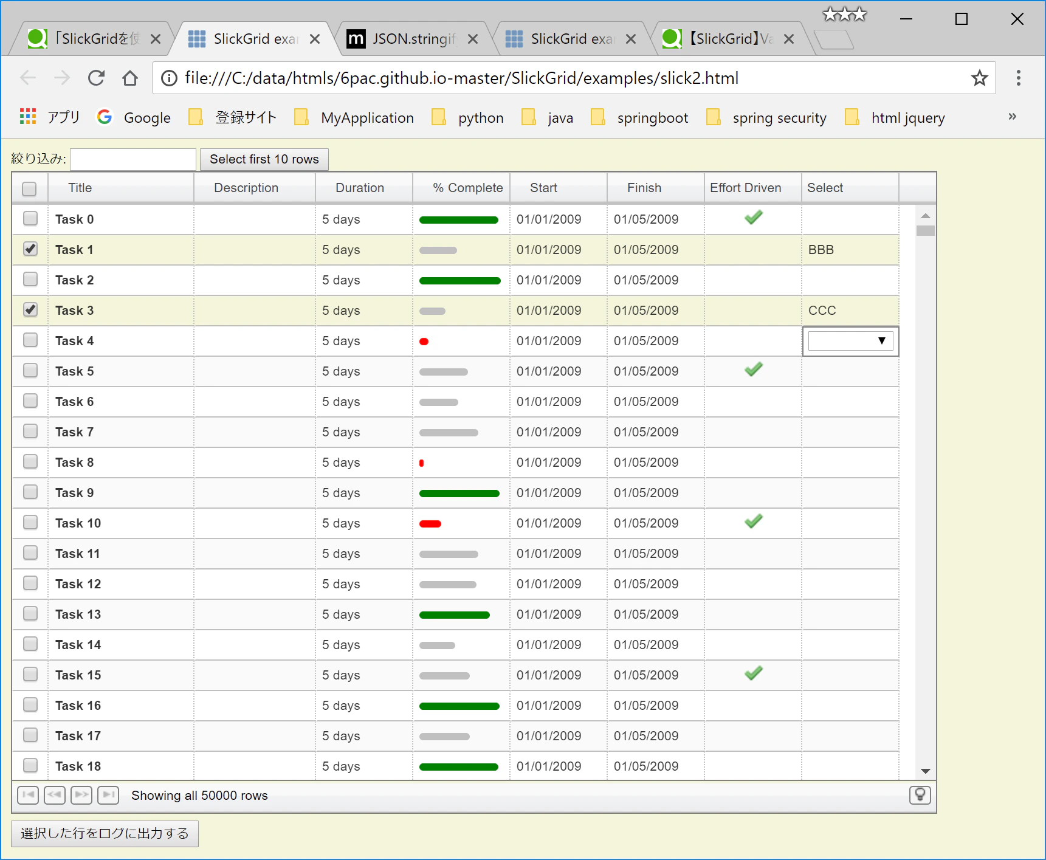Open the MyApplication bookmarks folder
The width and height of the screenshot is (1046, 860).
click(x=354, y=117)
